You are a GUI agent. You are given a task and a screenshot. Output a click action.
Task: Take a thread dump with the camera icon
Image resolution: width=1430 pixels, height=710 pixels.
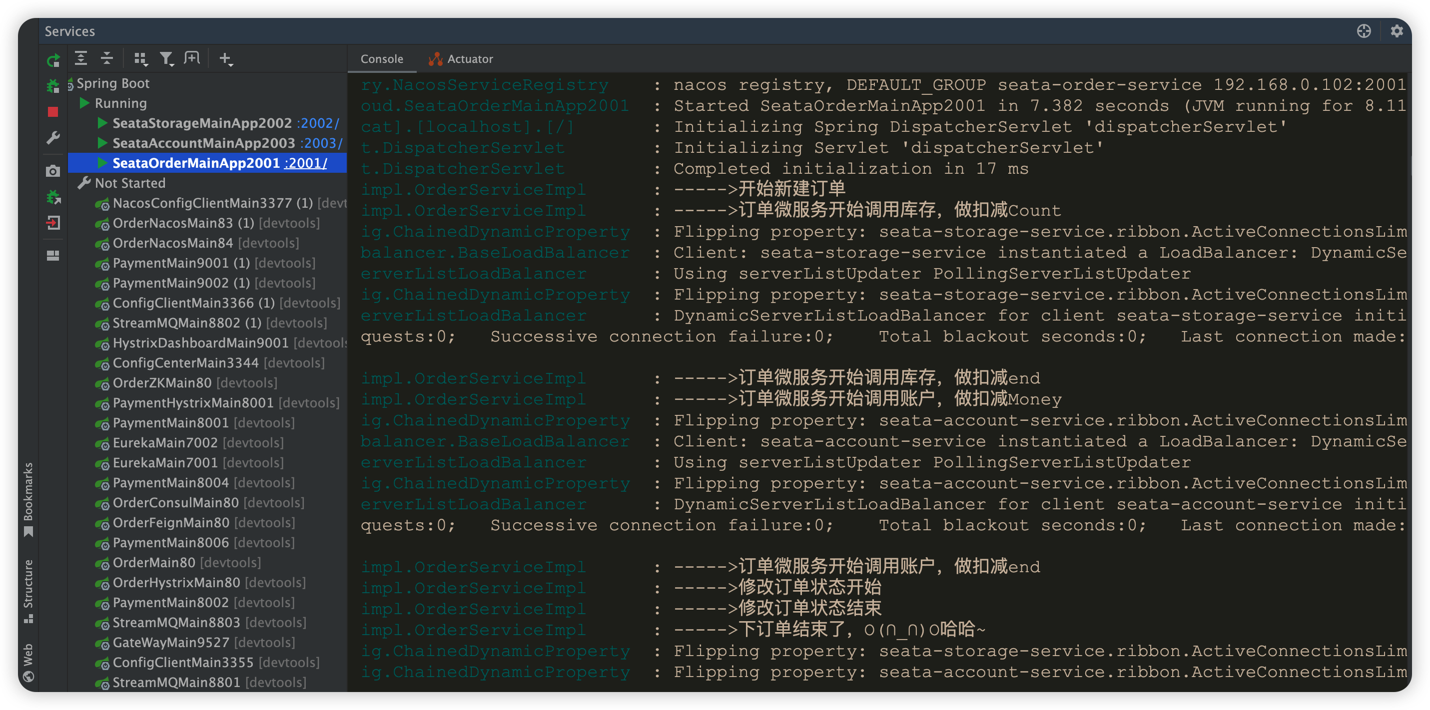53,171
